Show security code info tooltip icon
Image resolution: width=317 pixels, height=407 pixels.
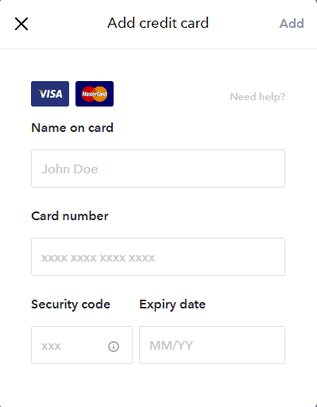click(x=114, y=347)
